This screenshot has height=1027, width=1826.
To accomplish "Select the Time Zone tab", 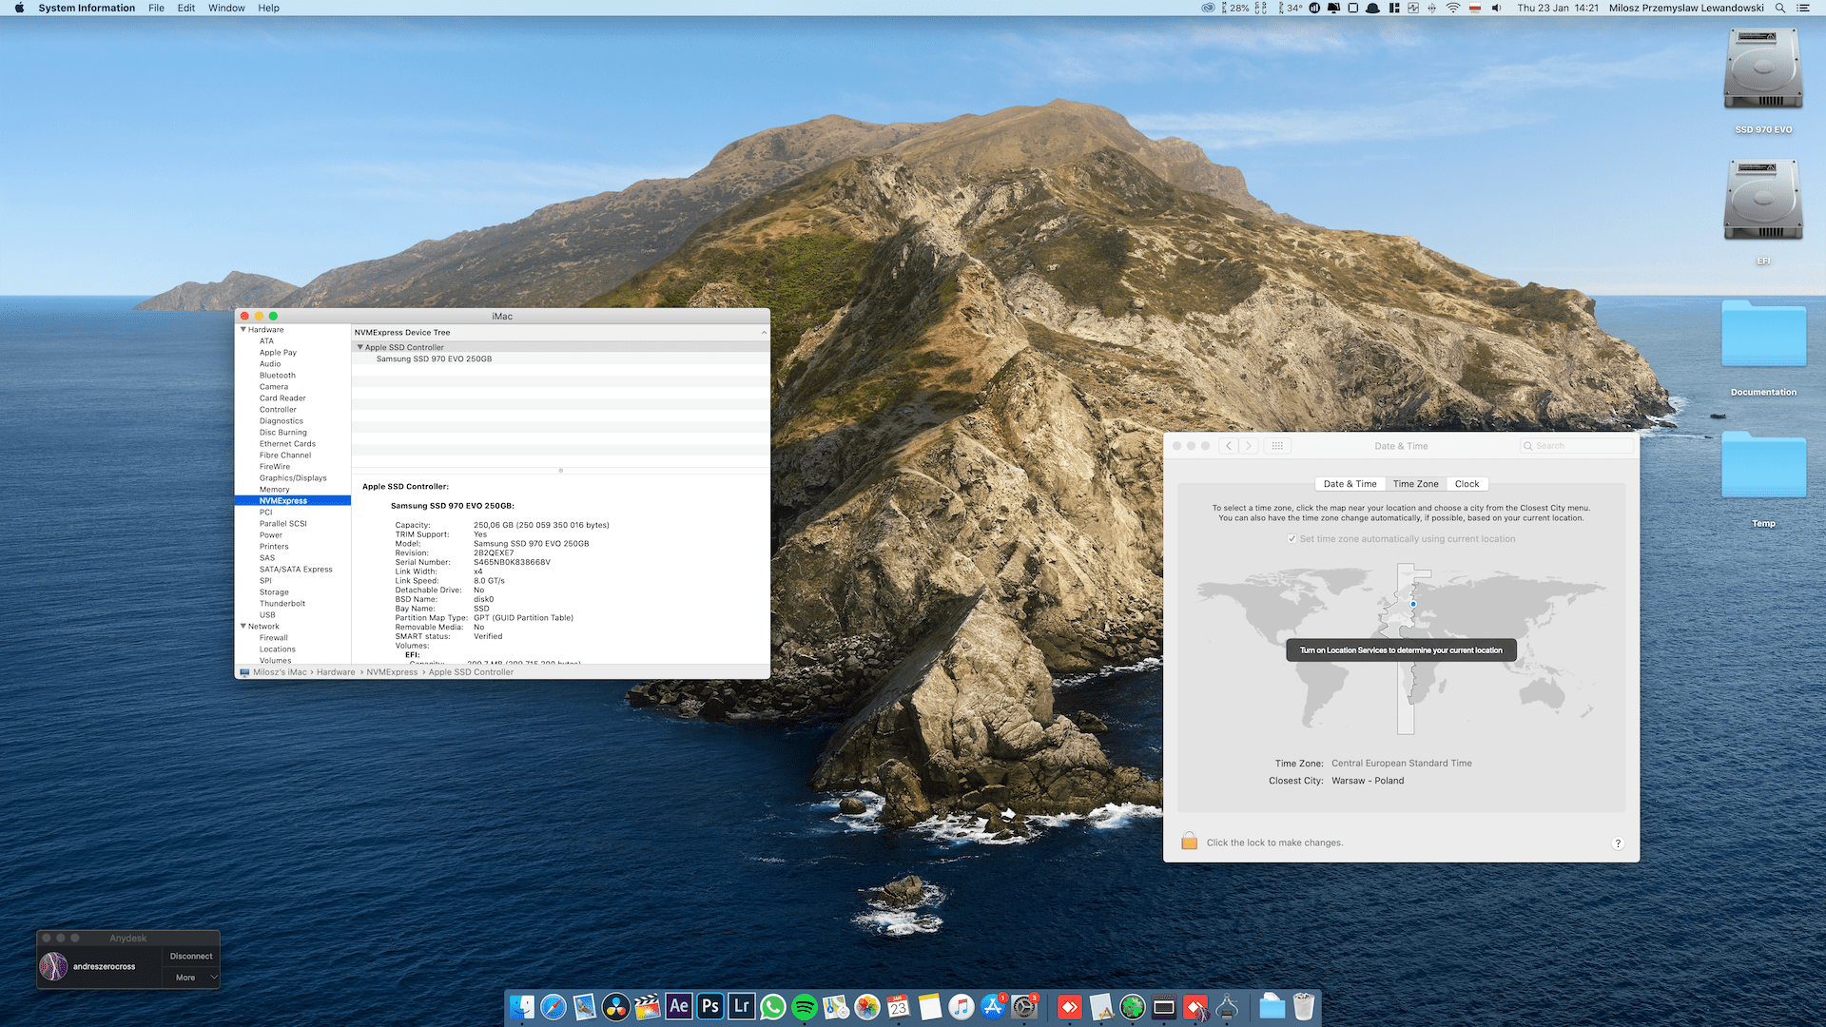I will point(1415,484).
